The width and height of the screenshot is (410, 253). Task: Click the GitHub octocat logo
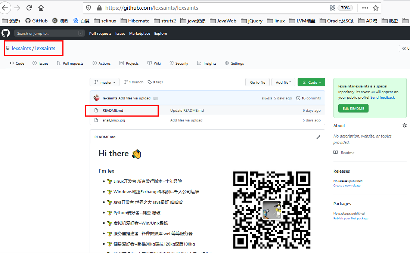click(6, 33)
